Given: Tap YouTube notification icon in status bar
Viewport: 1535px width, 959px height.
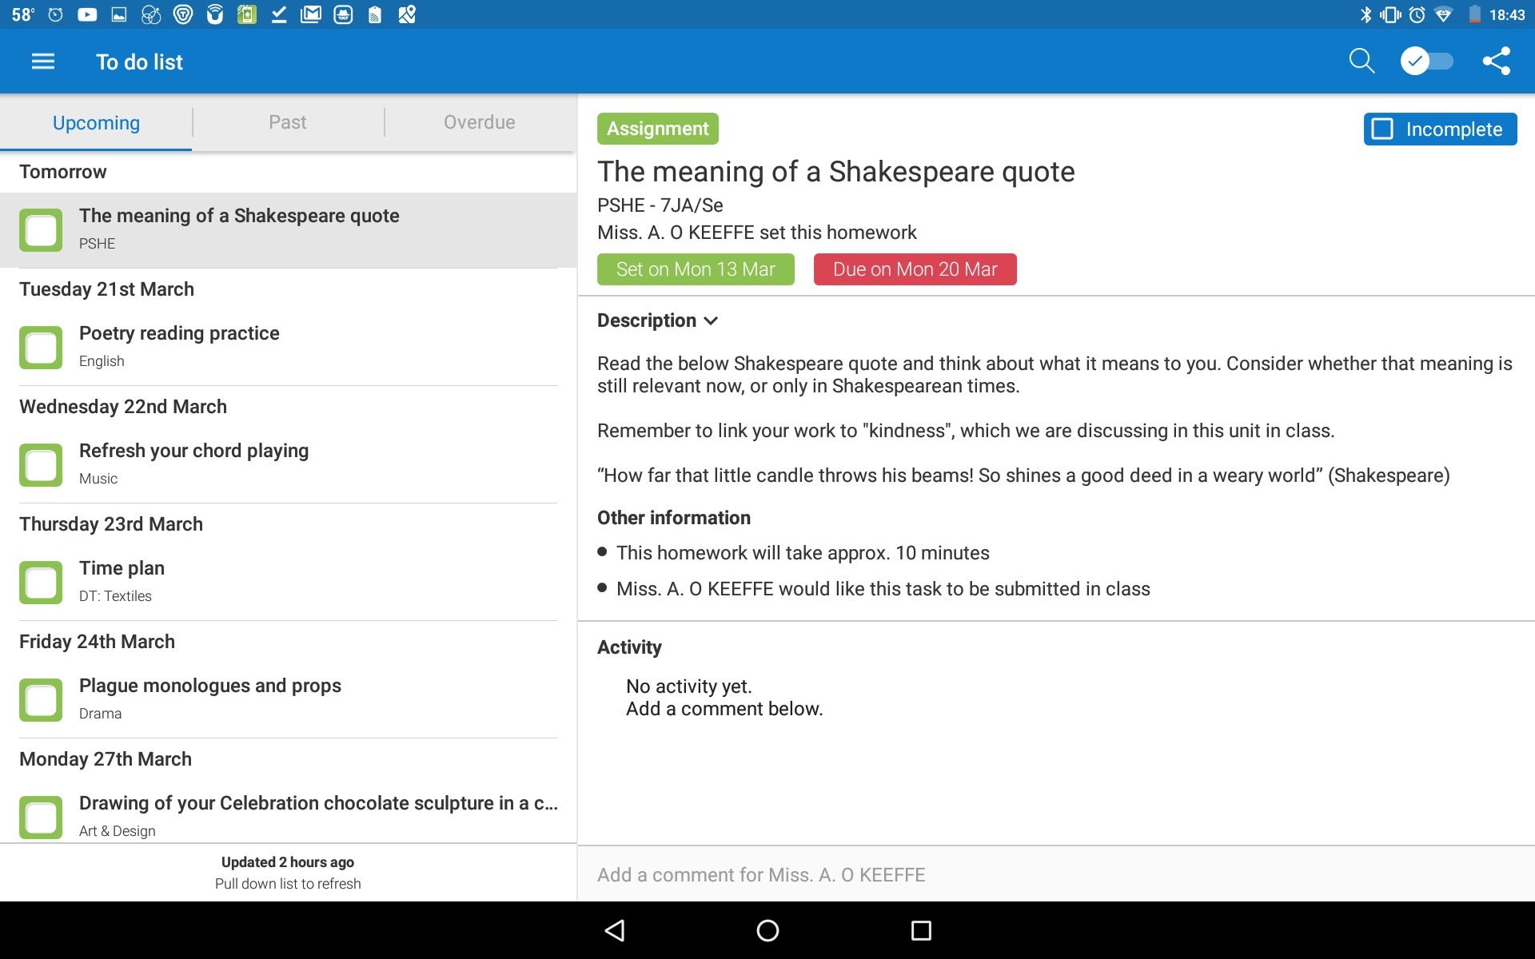Looking at the screenshot, I should click(87, 14).
